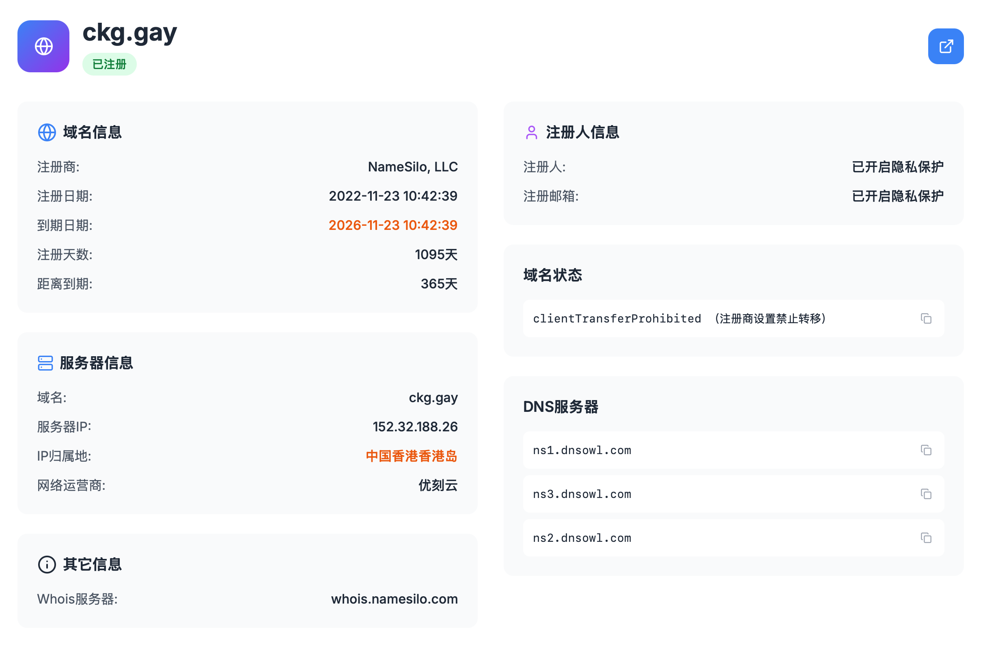The height and width of the screenshot is (645, 983).
Task: Click the NameSilo, LLC registrar value
Action: [413, 167]
